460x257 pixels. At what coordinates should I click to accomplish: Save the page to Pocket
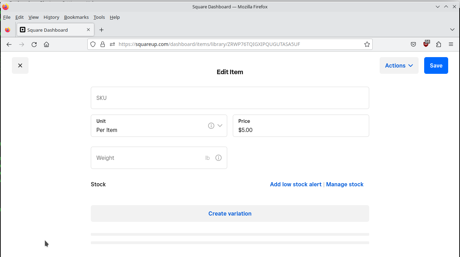(413, 44)
